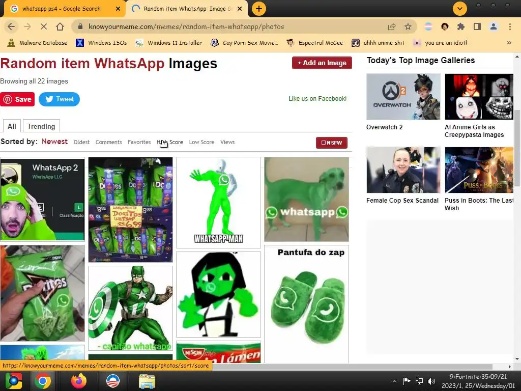
Task: Expand the tab search dropdown
Action: (x=460, y=9)
